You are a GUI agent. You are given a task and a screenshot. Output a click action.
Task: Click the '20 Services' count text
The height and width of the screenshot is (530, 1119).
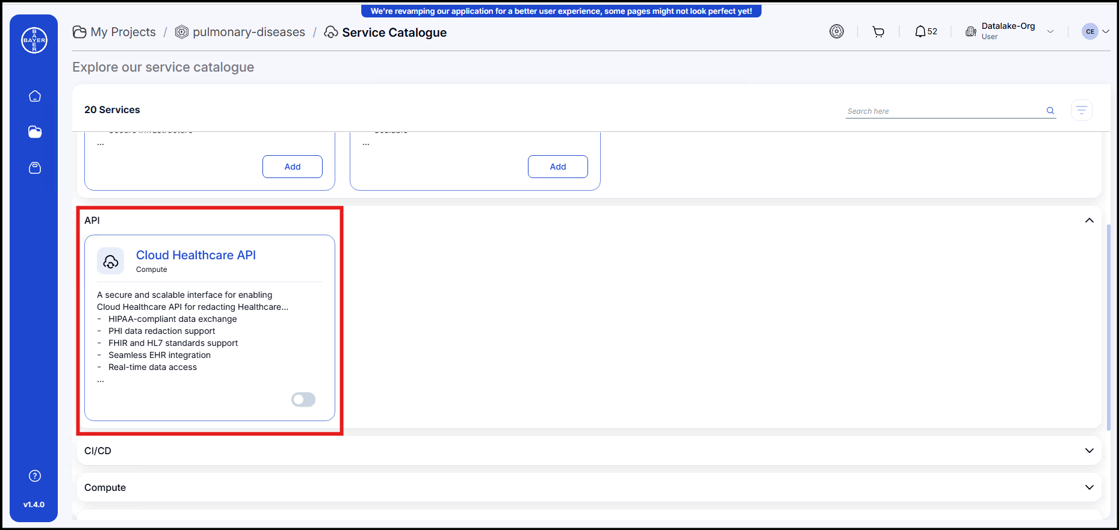(x=112, y=109)
